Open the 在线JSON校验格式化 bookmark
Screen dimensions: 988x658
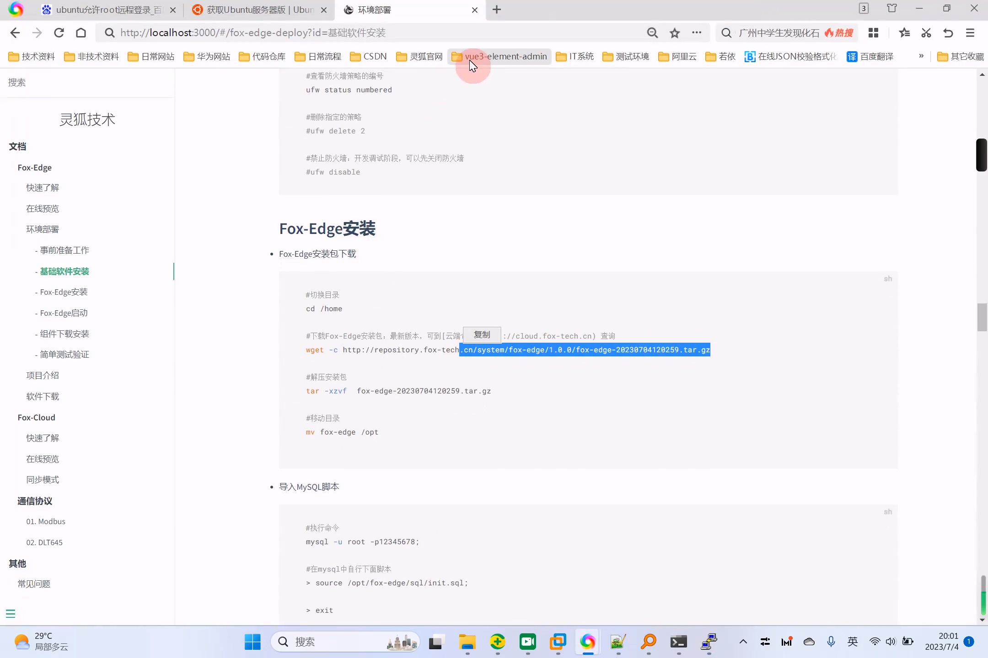coord(791,56)
